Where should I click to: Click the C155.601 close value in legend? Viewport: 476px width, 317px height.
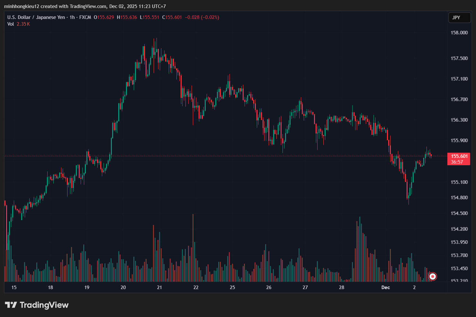tap(172, 17)
